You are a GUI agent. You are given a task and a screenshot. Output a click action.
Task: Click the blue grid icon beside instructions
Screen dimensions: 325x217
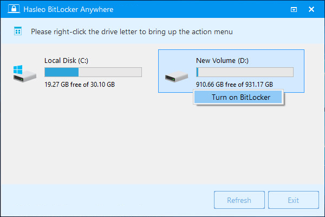pos(18,31)
